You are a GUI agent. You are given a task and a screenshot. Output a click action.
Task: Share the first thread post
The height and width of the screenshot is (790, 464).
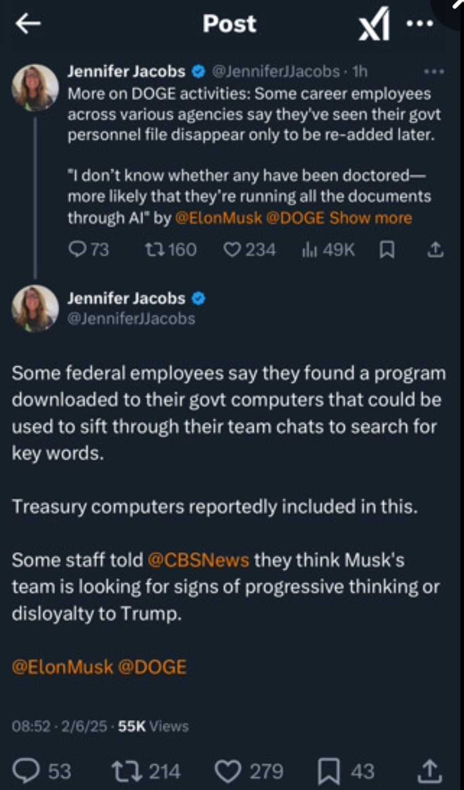point(435,250)
